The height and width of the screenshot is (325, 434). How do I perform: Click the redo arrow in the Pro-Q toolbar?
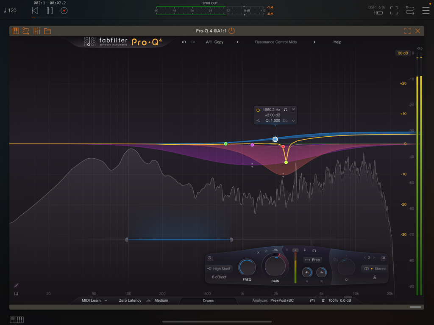click(x=192, y=42)
